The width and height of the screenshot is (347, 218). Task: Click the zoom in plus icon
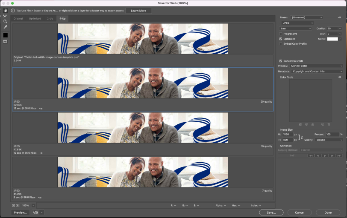click(17, 205)
